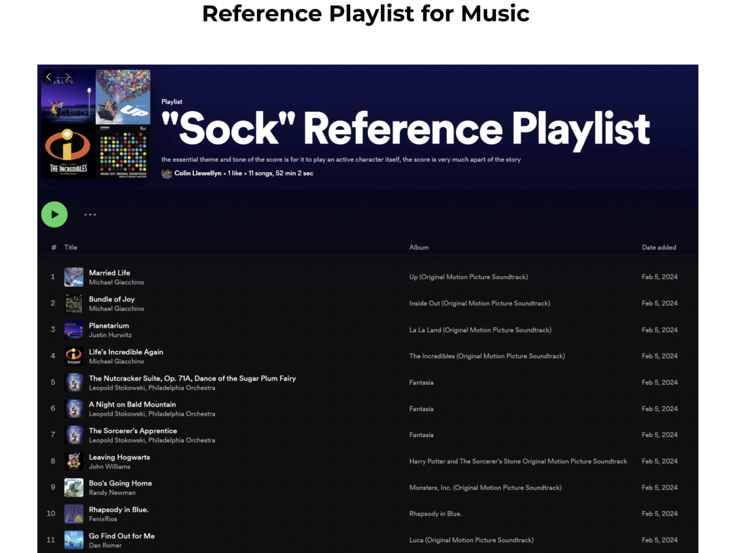This screenshot has width=745, height=553.
Task: Open Philadelphia Orchestra artist on Bald Mountain row
Action: [x=182, y=414]
